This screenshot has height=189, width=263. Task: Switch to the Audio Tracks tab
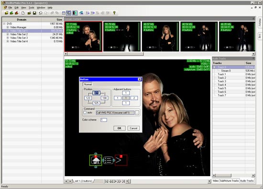tap(247, 181)
